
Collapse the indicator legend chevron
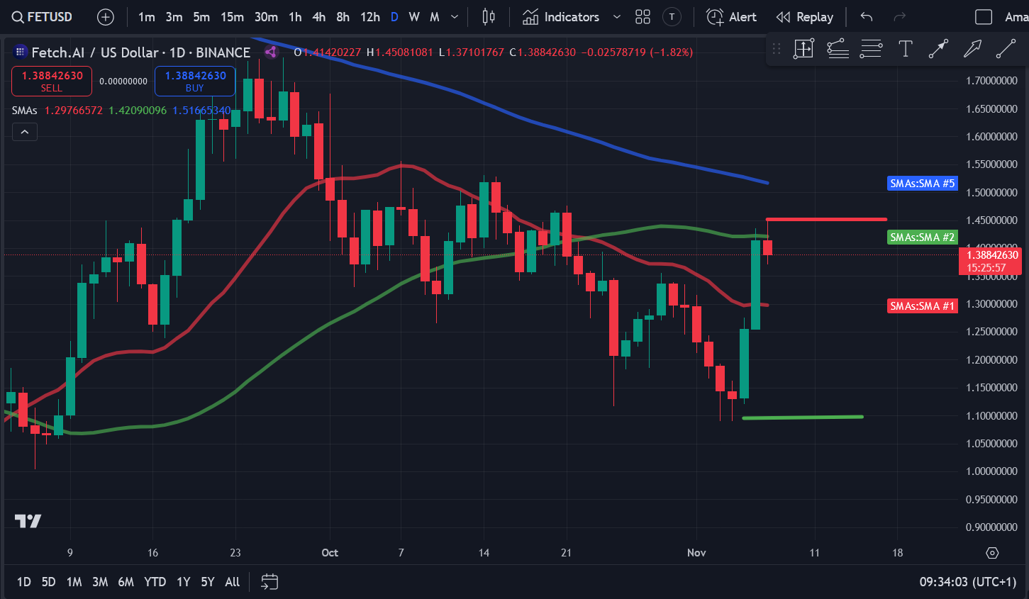click(24, 132)
